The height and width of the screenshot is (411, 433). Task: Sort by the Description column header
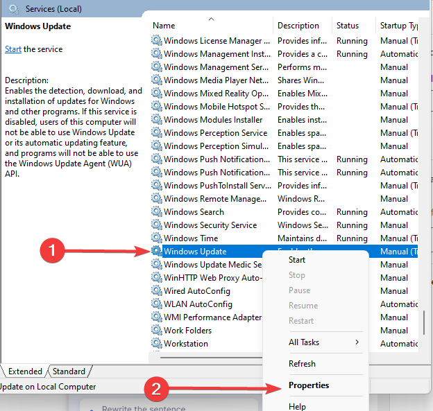298,26
